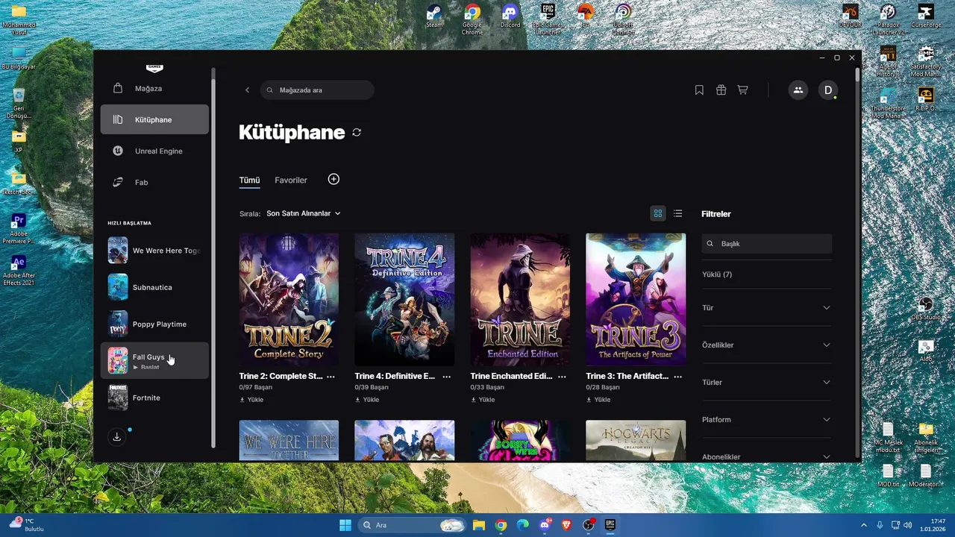Expand the Tür filter
This screenshot has width=955, height=537.
coord(766,307)
